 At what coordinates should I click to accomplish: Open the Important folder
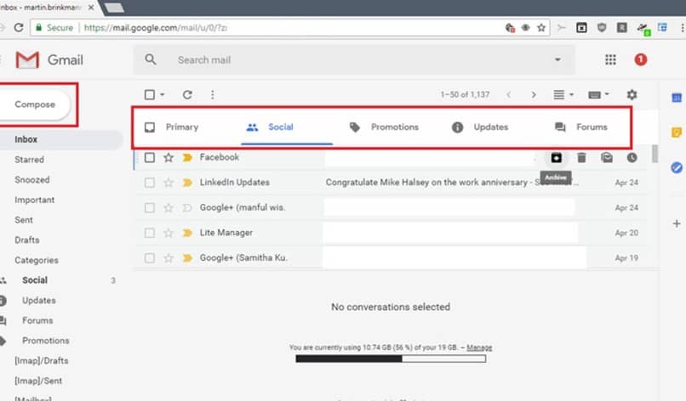click(35, 200)
